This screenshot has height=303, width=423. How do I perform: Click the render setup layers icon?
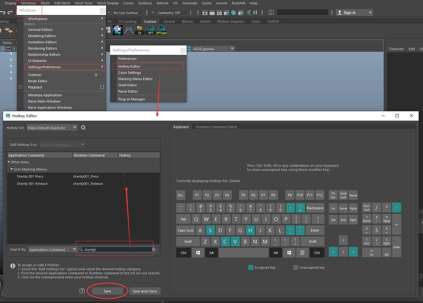tap(241, 13)
